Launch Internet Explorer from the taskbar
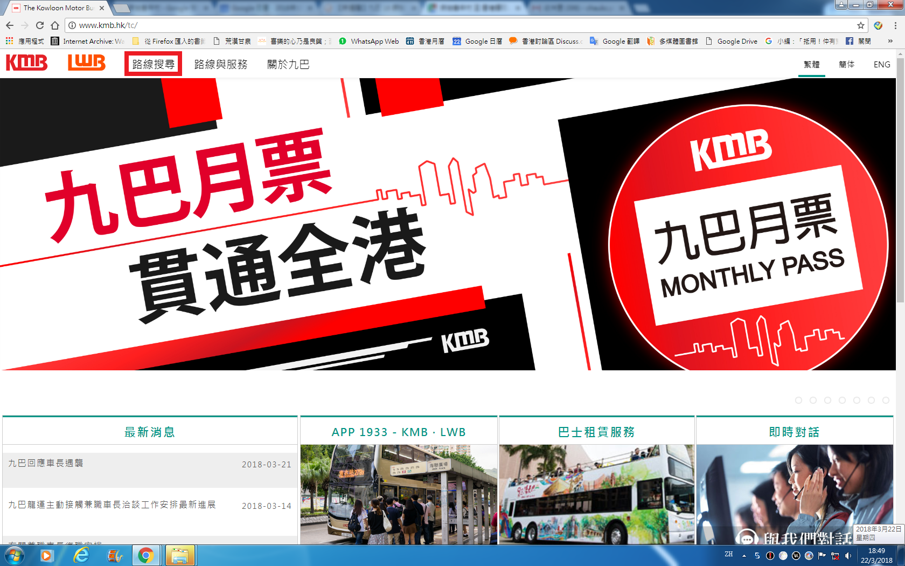Screen dimensions: 905x566 coord(81,555)
